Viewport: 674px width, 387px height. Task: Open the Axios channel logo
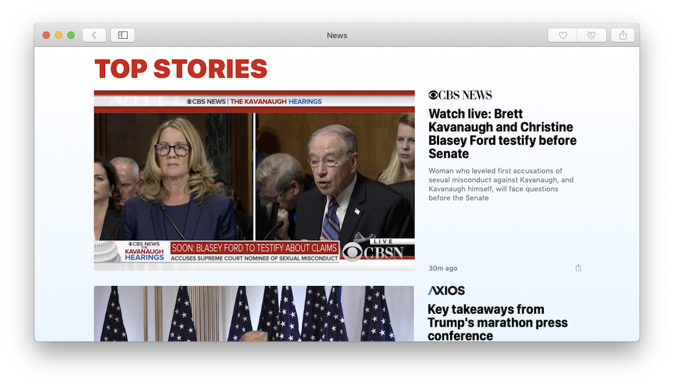tap(446, 291)
